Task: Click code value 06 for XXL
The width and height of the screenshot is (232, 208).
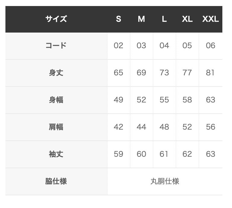Action: click(210, 46)
